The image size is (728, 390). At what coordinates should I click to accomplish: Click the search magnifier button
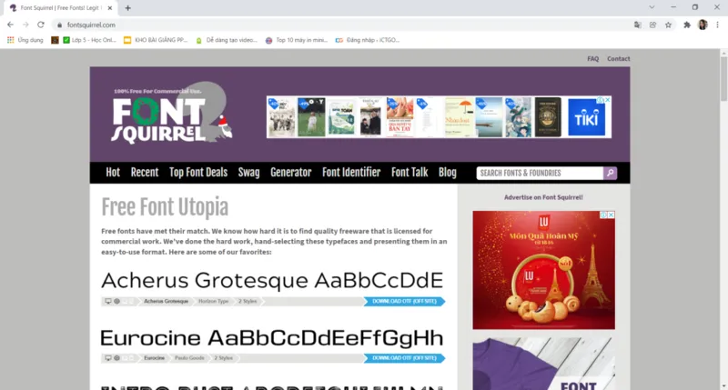pyautogui.click(x=610, y=173)
